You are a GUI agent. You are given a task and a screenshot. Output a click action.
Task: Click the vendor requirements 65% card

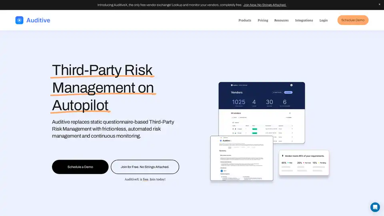[304, 163]
